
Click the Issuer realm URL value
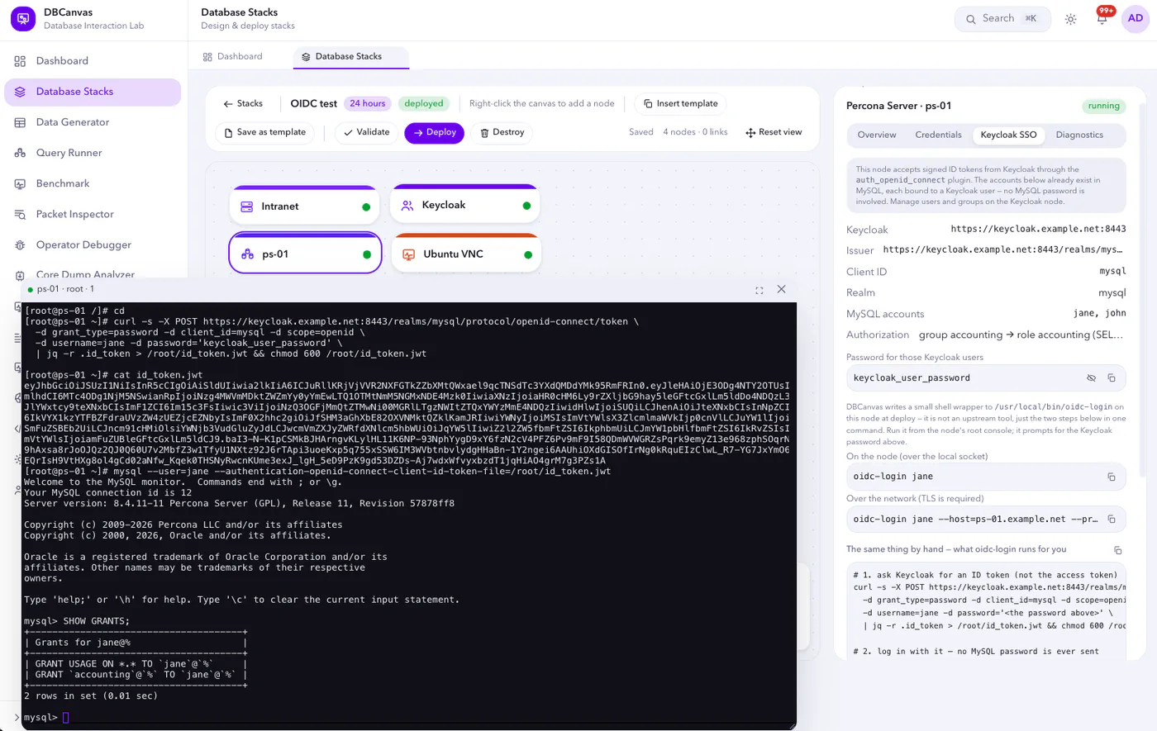coord(1002,249)
